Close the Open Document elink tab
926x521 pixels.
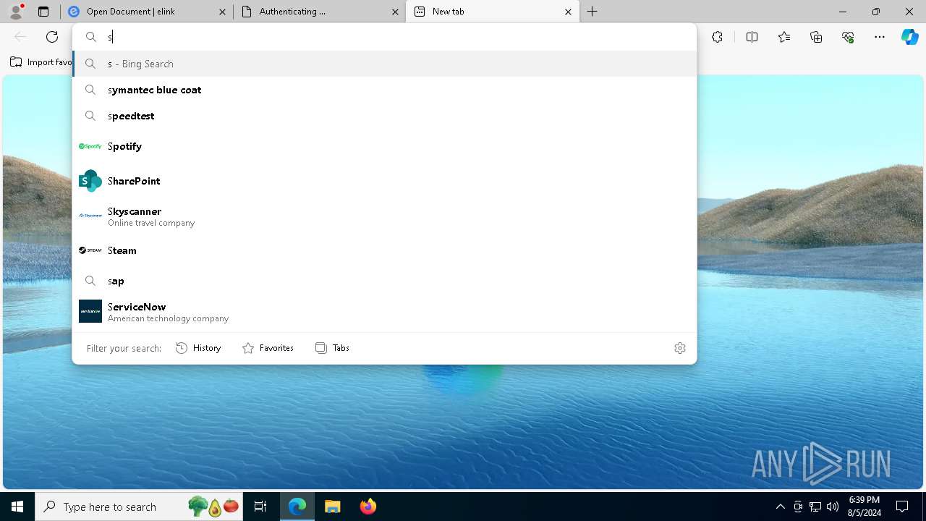[222, 12]
